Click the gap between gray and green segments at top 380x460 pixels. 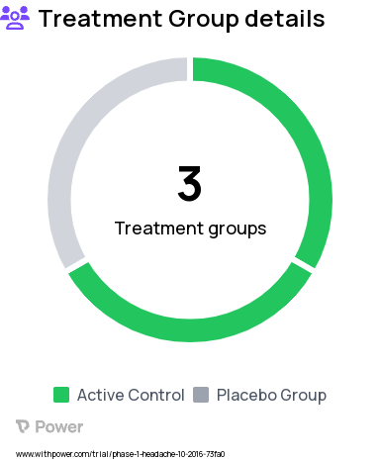tap(190, 69)
